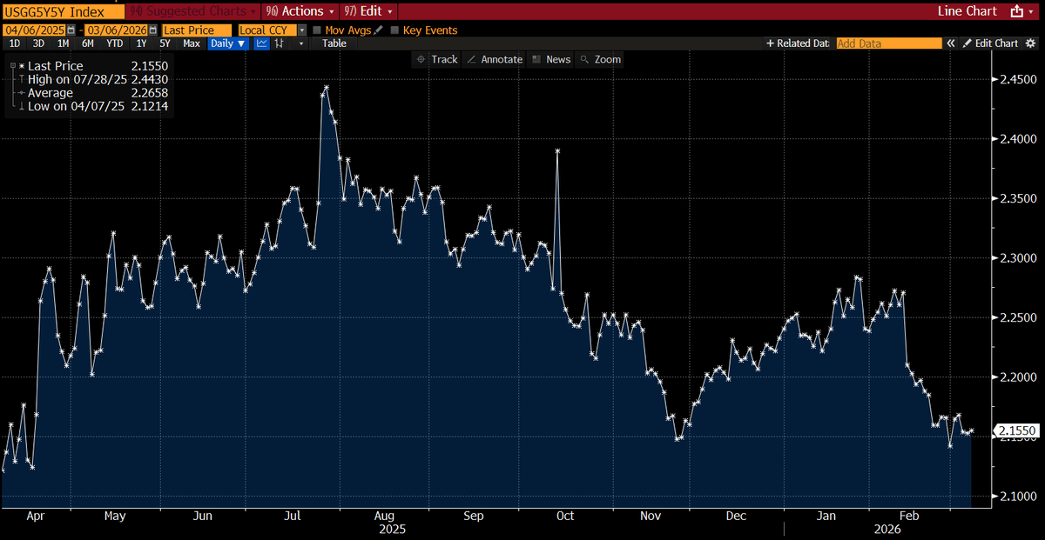This screenshot has height=540, width=1045.
Task: Open the Daily periodicity dropdown
Action: tap(227, 42)
